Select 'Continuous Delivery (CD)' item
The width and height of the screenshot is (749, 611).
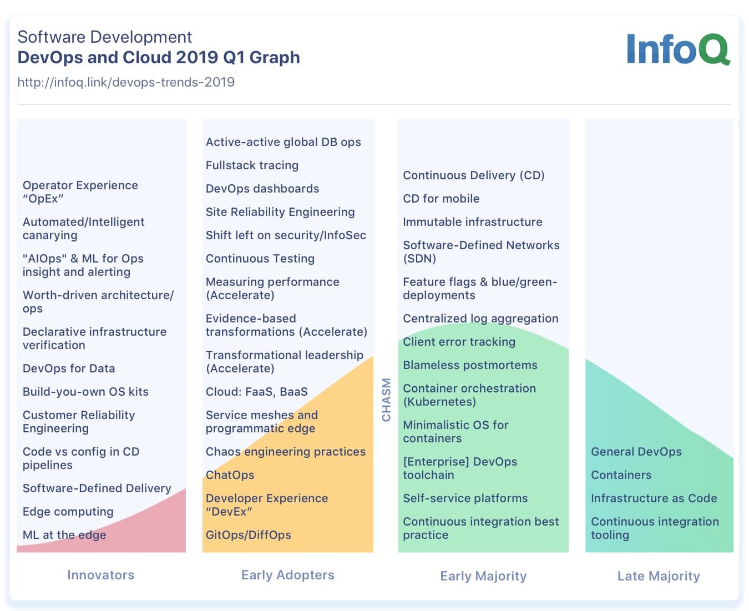click(x=474, y=175)
